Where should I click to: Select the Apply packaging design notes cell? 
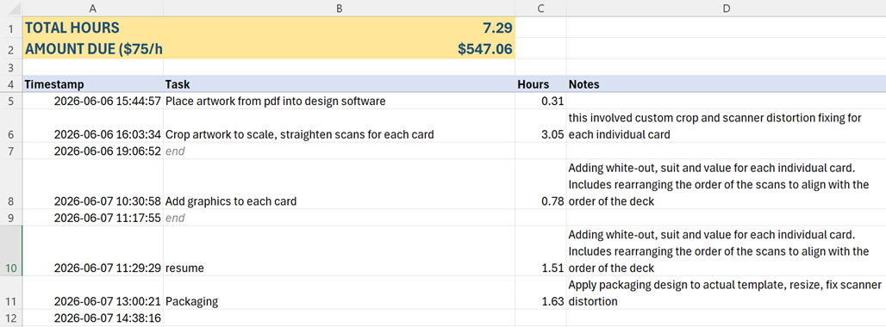click(x=726, y=293)
